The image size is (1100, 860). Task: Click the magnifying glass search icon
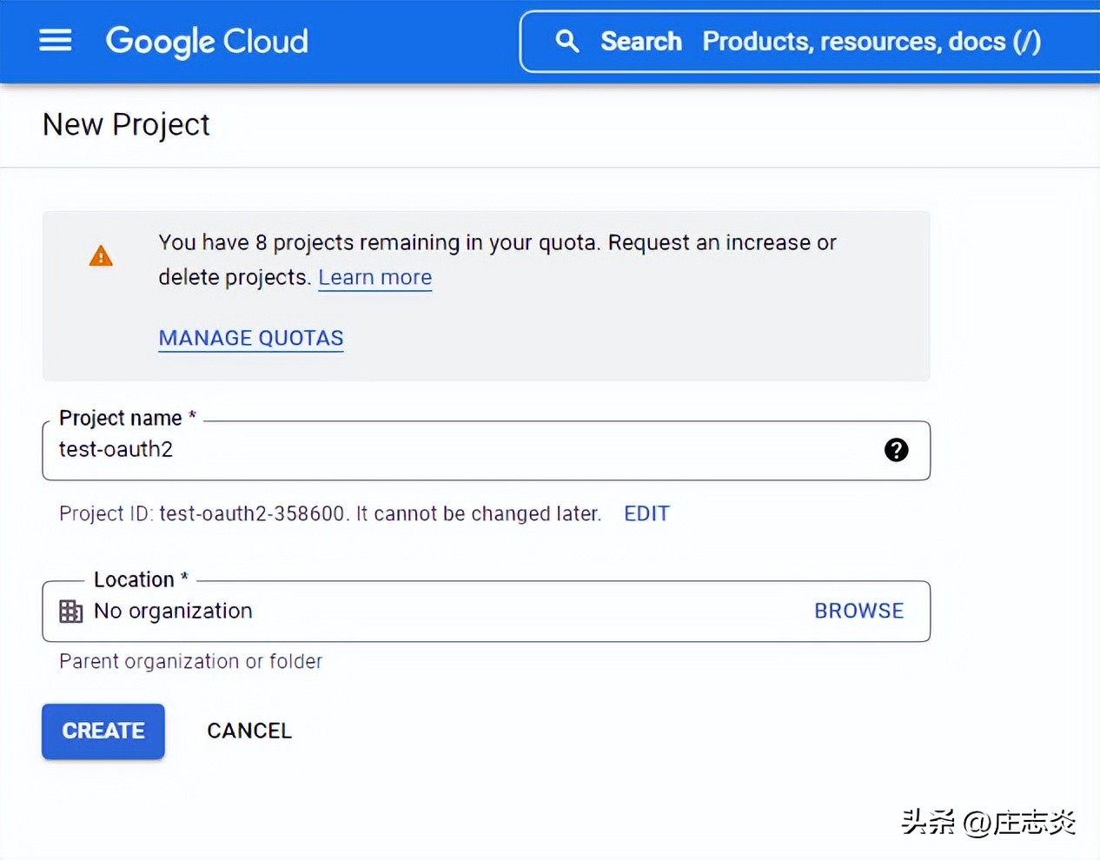click(x=567, y=41)
